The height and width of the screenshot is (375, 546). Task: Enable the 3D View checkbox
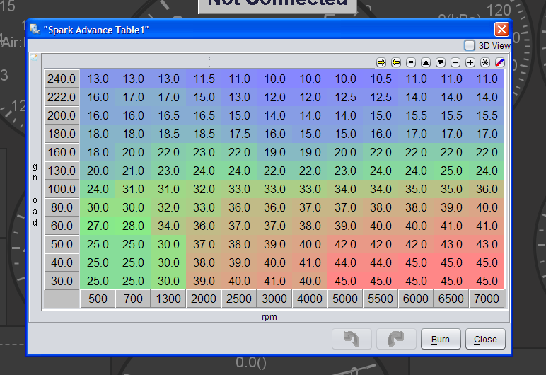tap(470, 45)
